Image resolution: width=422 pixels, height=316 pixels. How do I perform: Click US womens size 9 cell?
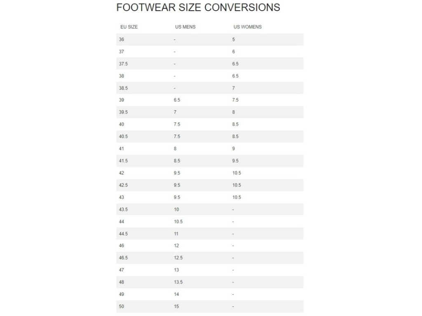tap(234, 149)
